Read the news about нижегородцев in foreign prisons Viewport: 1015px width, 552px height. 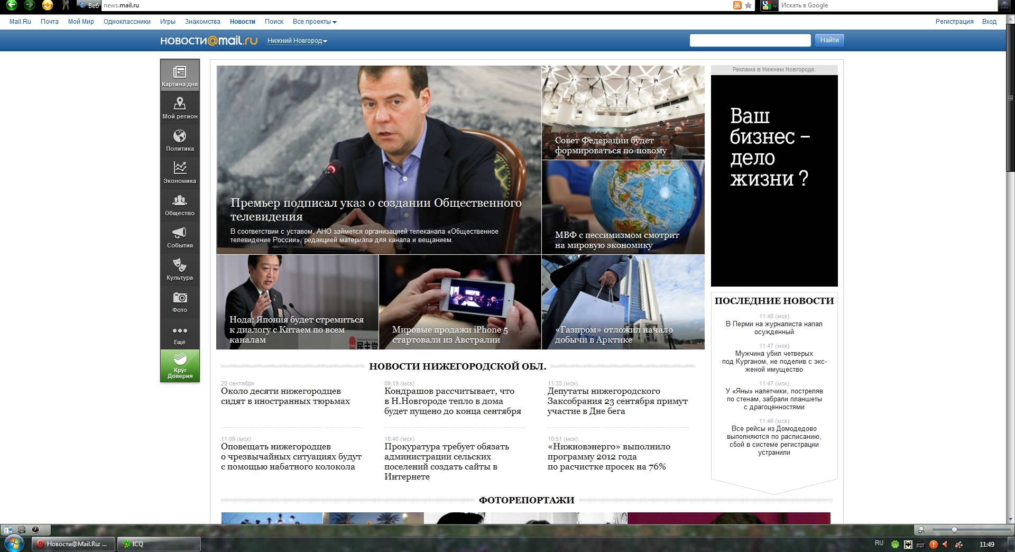285,396
